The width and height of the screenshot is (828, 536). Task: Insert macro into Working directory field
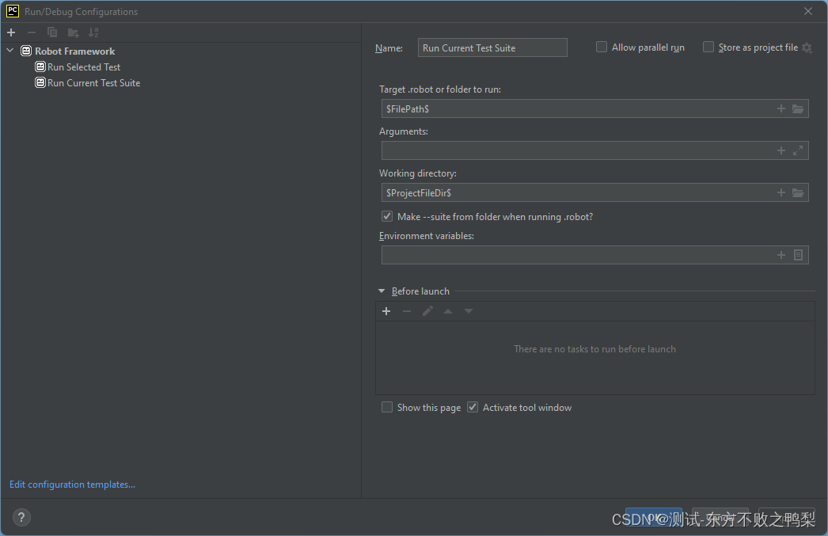781,192
